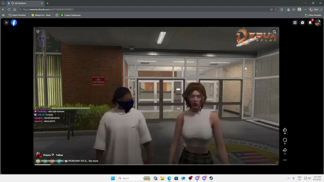324x182 pixels.
Task: Open Import favorites in the bookmarks bar
Action: [17, 15]
